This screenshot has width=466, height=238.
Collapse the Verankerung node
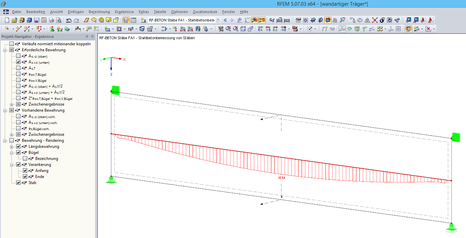click(x=12, y=165)
